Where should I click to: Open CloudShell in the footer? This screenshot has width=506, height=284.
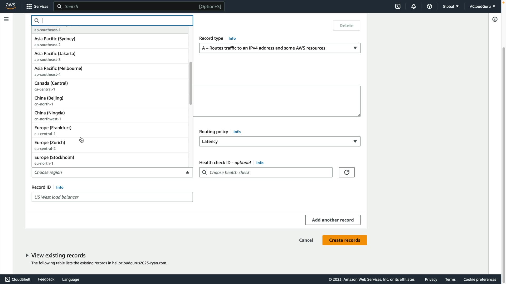18,279
